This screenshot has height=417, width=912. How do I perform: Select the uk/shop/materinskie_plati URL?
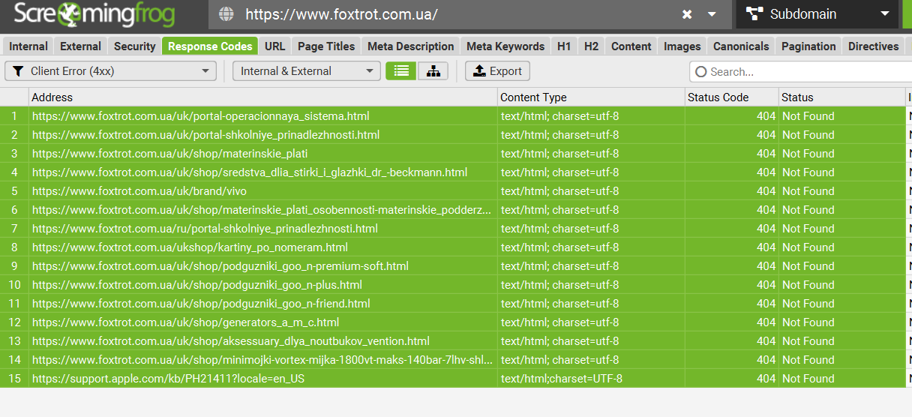169,154
